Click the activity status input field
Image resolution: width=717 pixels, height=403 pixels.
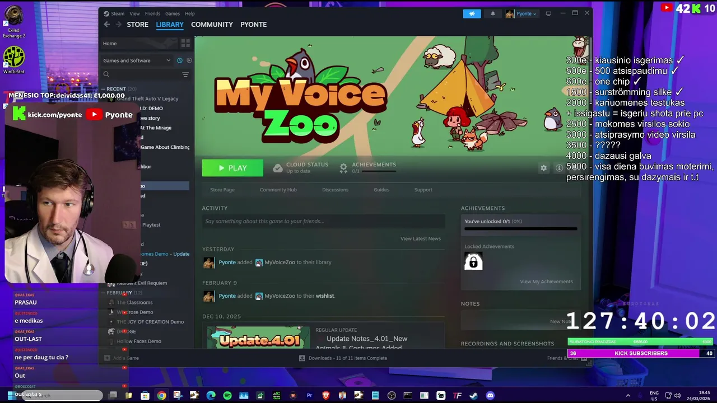323,221
